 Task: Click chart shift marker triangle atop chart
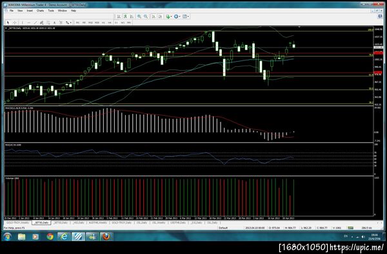299,26
